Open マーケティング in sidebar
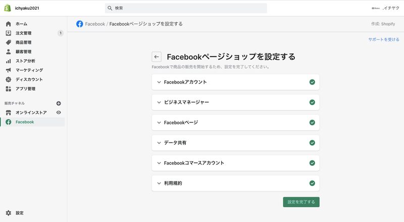404x222 pixels. point(29,70)
